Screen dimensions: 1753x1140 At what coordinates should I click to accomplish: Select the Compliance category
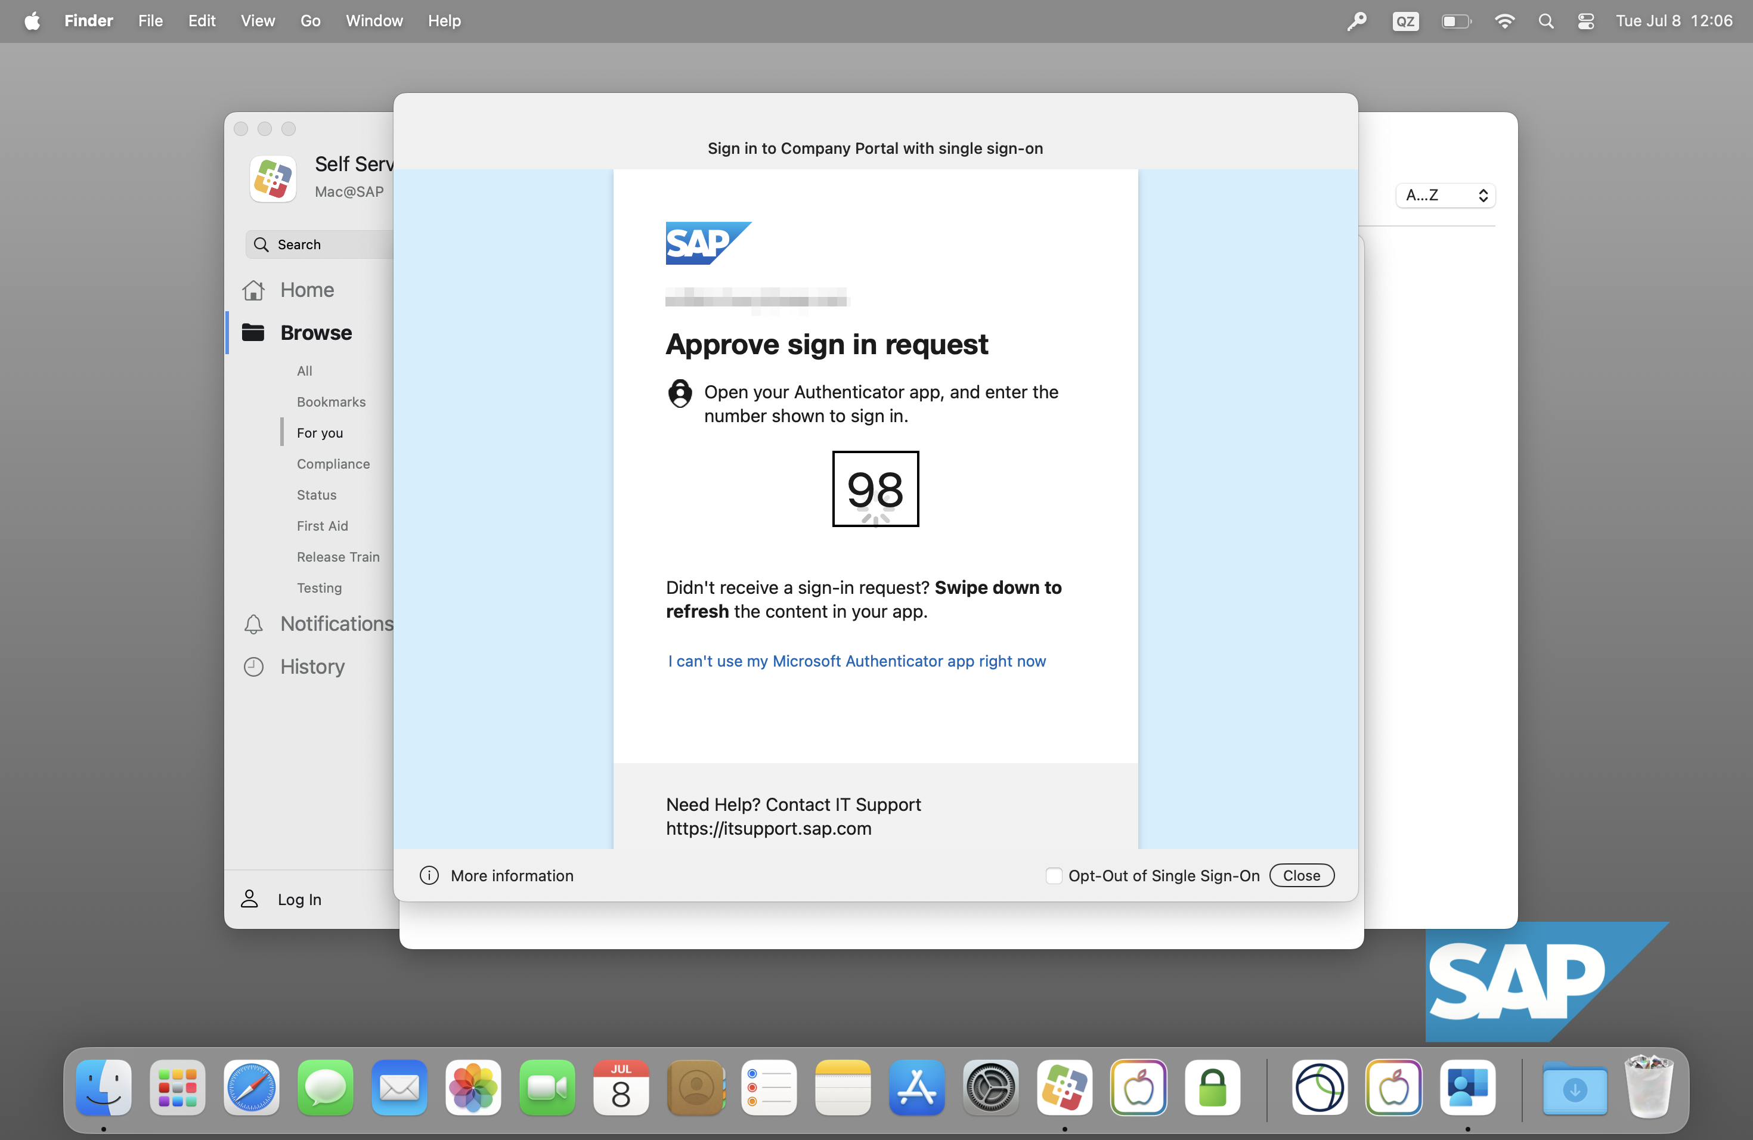[333, 464]
